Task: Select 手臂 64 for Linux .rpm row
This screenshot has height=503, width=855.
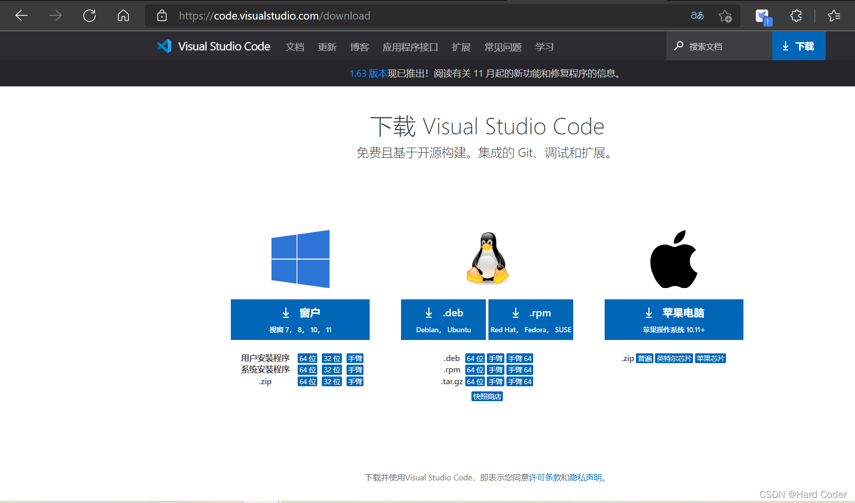Action: (520, 370)
